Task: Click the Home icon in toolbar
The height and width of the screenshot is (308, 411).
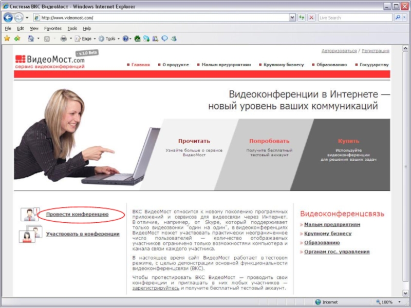Action: coord(31,38)
